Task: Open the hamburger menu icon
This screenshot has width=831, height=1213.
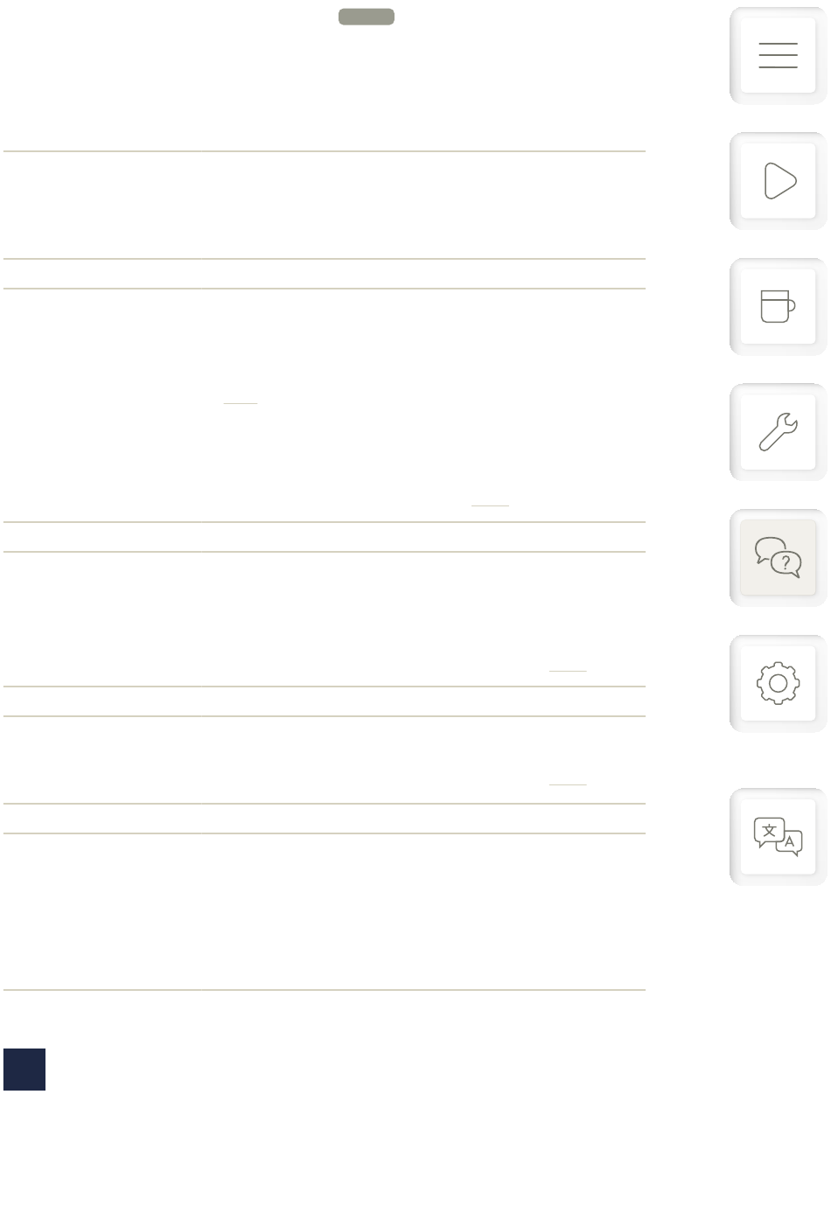Action: [778, 55]
